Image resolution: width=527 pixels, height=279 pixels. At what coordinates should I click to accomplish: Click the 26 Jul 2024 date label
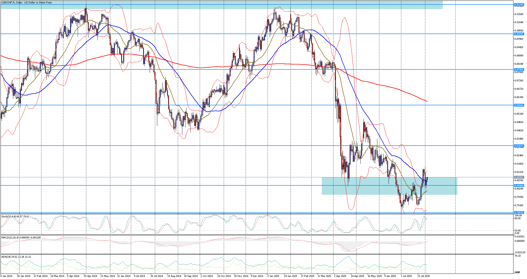tap(157, 276)
